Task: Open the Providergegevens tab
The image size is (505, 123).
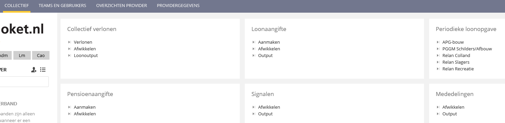Action: tap(178, 6)
